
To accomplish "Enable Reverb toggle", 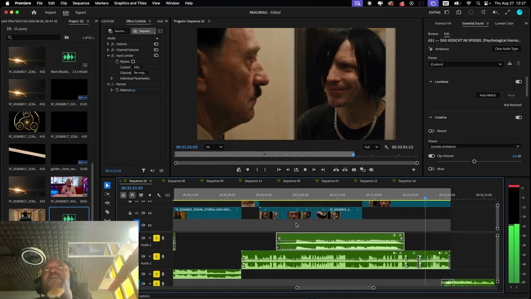I will coord(431,131).
